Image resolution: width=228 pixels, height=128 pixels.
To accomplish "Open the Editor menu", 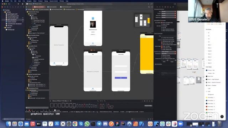I will 35,1.
